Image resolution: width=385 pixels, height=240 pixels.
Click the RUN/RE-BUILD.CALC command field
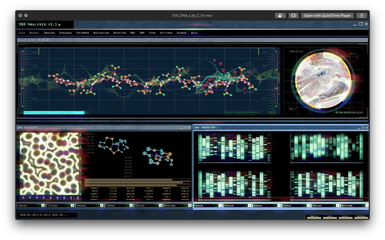point(47,215)
